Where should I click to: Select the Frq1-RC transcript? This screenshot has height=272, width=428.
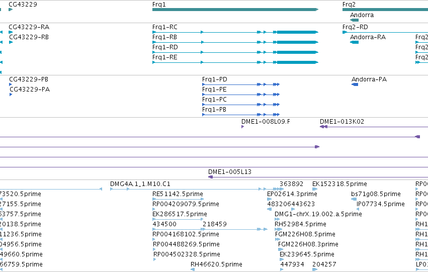tap(235, 32)
